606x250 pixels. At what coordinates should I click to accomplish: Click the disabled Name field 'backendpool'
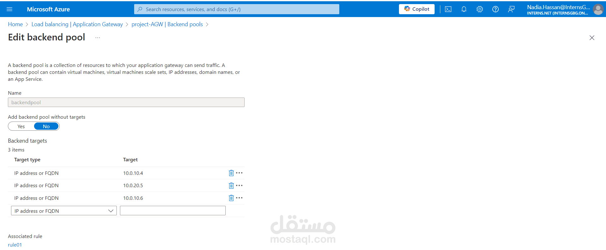126,102
